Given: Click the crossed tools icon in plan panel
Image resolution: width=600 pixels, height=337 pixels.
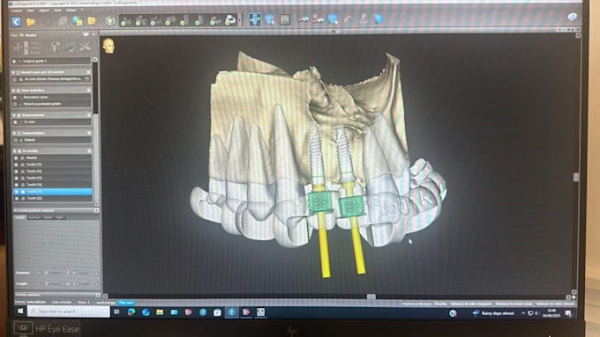Looking at the screenshot, I should click(x=85, y=48).
